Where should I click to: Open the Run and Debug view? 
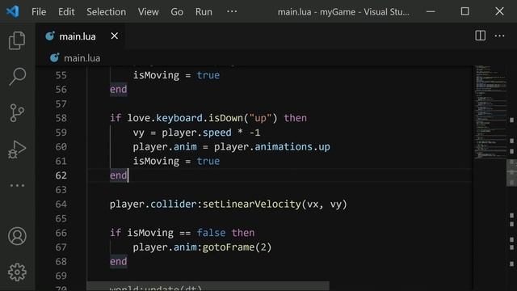pyautogui.click(x=17, y=150)
